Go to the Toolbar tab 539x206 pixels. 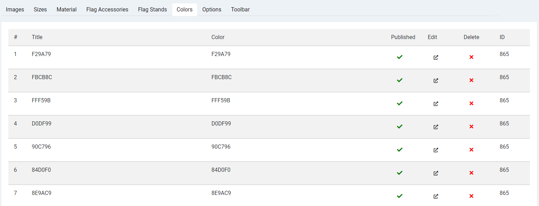(x=240, y=10)
